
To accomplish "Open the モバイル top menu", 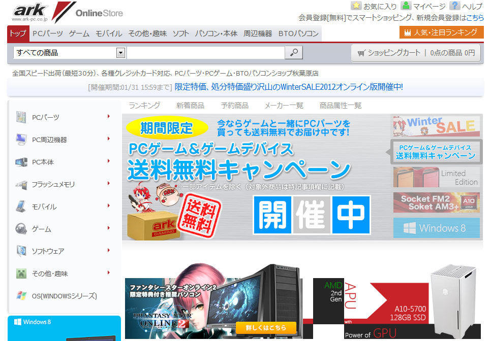I will coord(109,33).
